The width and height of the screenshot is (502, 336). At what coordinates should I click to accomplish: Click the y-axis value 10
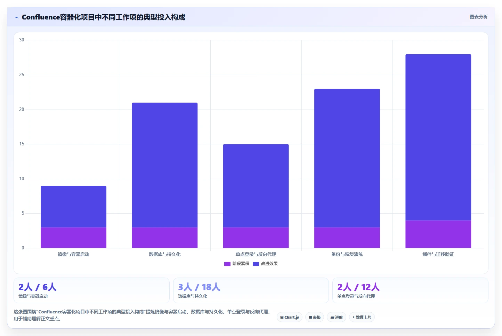tap(22, 179)
